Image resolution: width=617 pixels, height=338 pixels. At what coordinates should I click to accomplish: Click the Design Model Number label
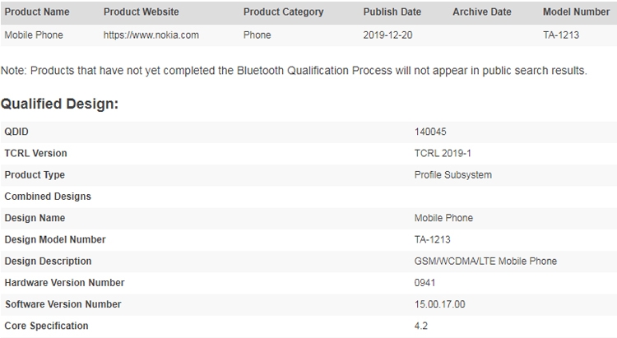tap(54, 239)
